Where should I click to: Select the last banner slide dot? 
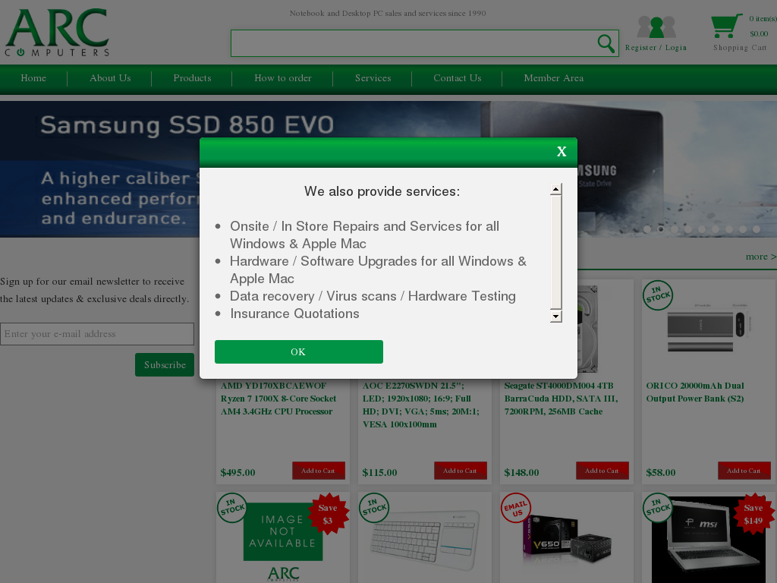757,229
